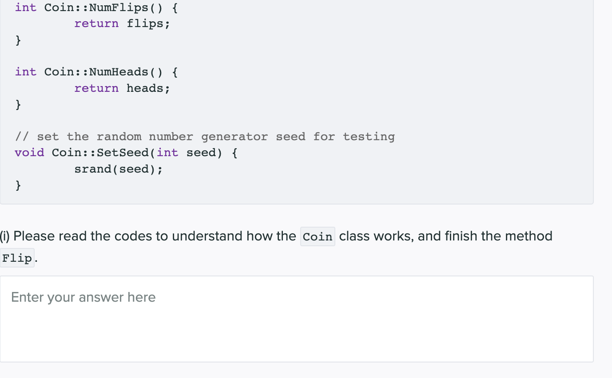The width and height of the screenshot is (612, 378).
Task: Click the NumHeads function definition line
Action: pyautogui.click(x=95, y=71)
